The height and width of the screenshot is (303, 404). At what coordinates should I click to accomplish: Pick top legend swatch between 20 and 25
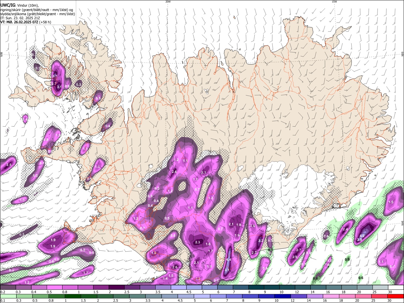point(365,287)
